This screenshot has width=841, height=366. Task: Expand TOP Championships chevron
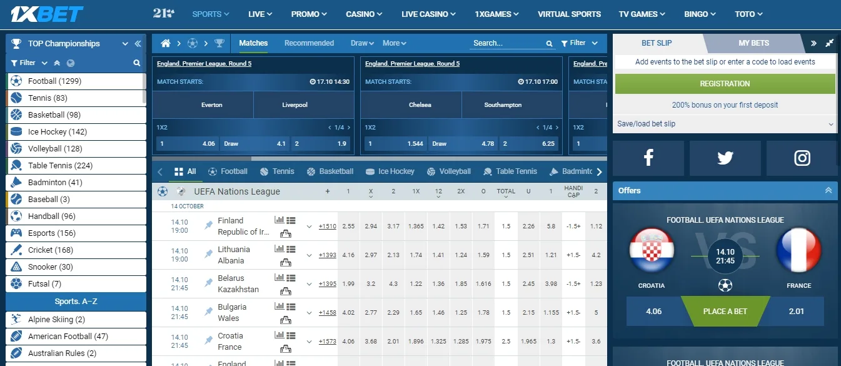[x=124, y=44]
